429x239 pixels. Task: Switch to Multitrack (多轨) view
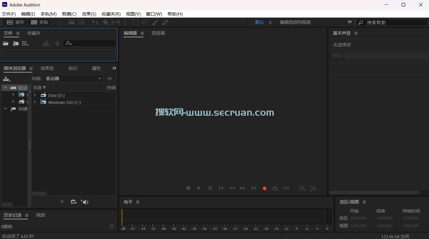(39, 22)
